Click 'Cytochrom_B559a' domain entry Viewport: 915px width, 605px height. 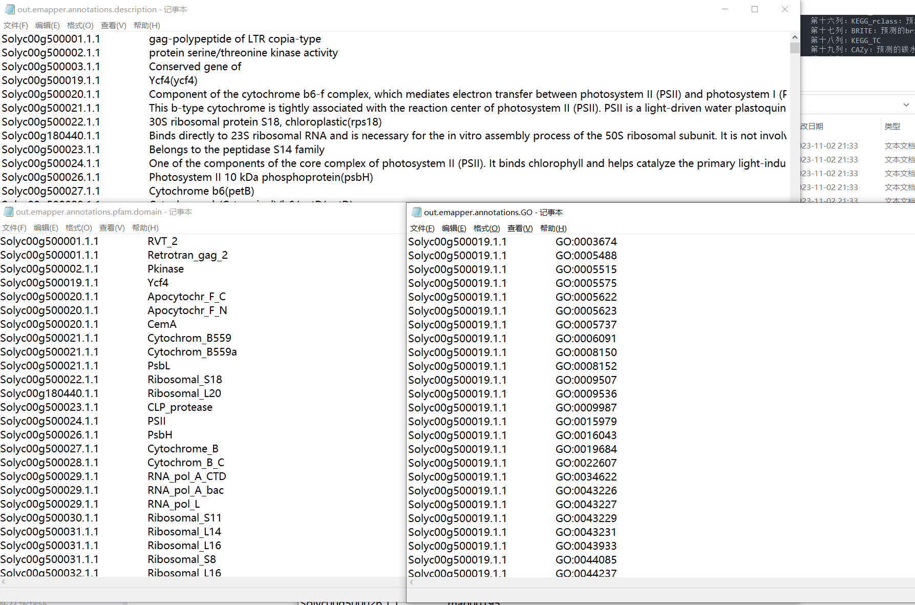pos(192,352)
